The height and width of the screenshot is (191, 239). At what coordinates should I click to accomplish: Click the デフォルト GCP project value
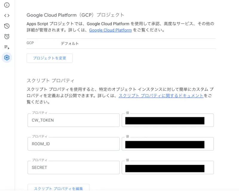tap(70, 43)
